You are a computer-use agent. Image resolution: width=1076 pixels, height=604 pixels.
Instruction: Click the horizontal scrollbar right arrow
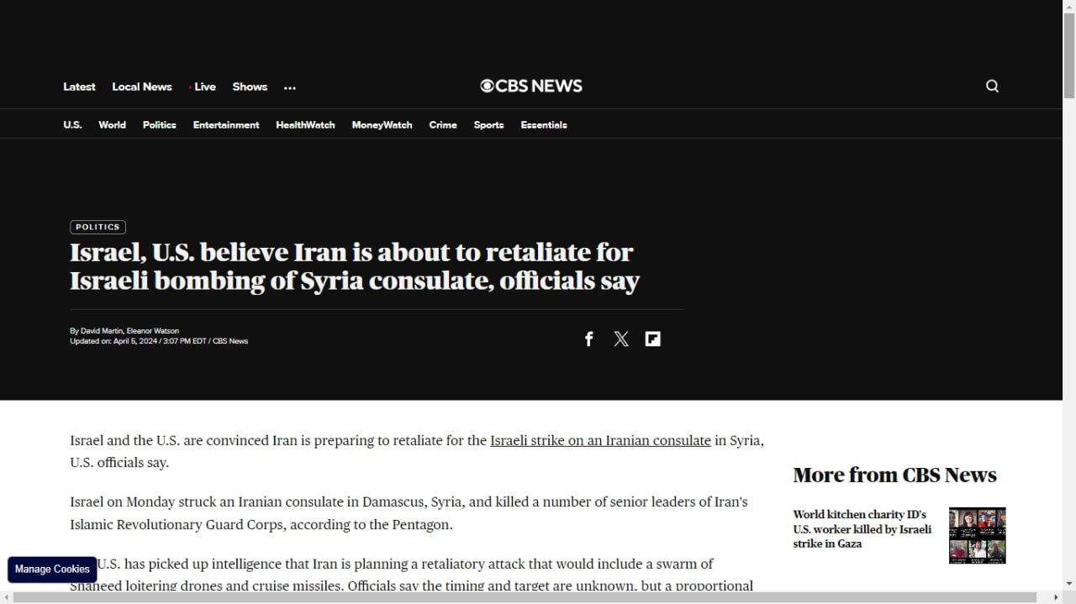1057,597
